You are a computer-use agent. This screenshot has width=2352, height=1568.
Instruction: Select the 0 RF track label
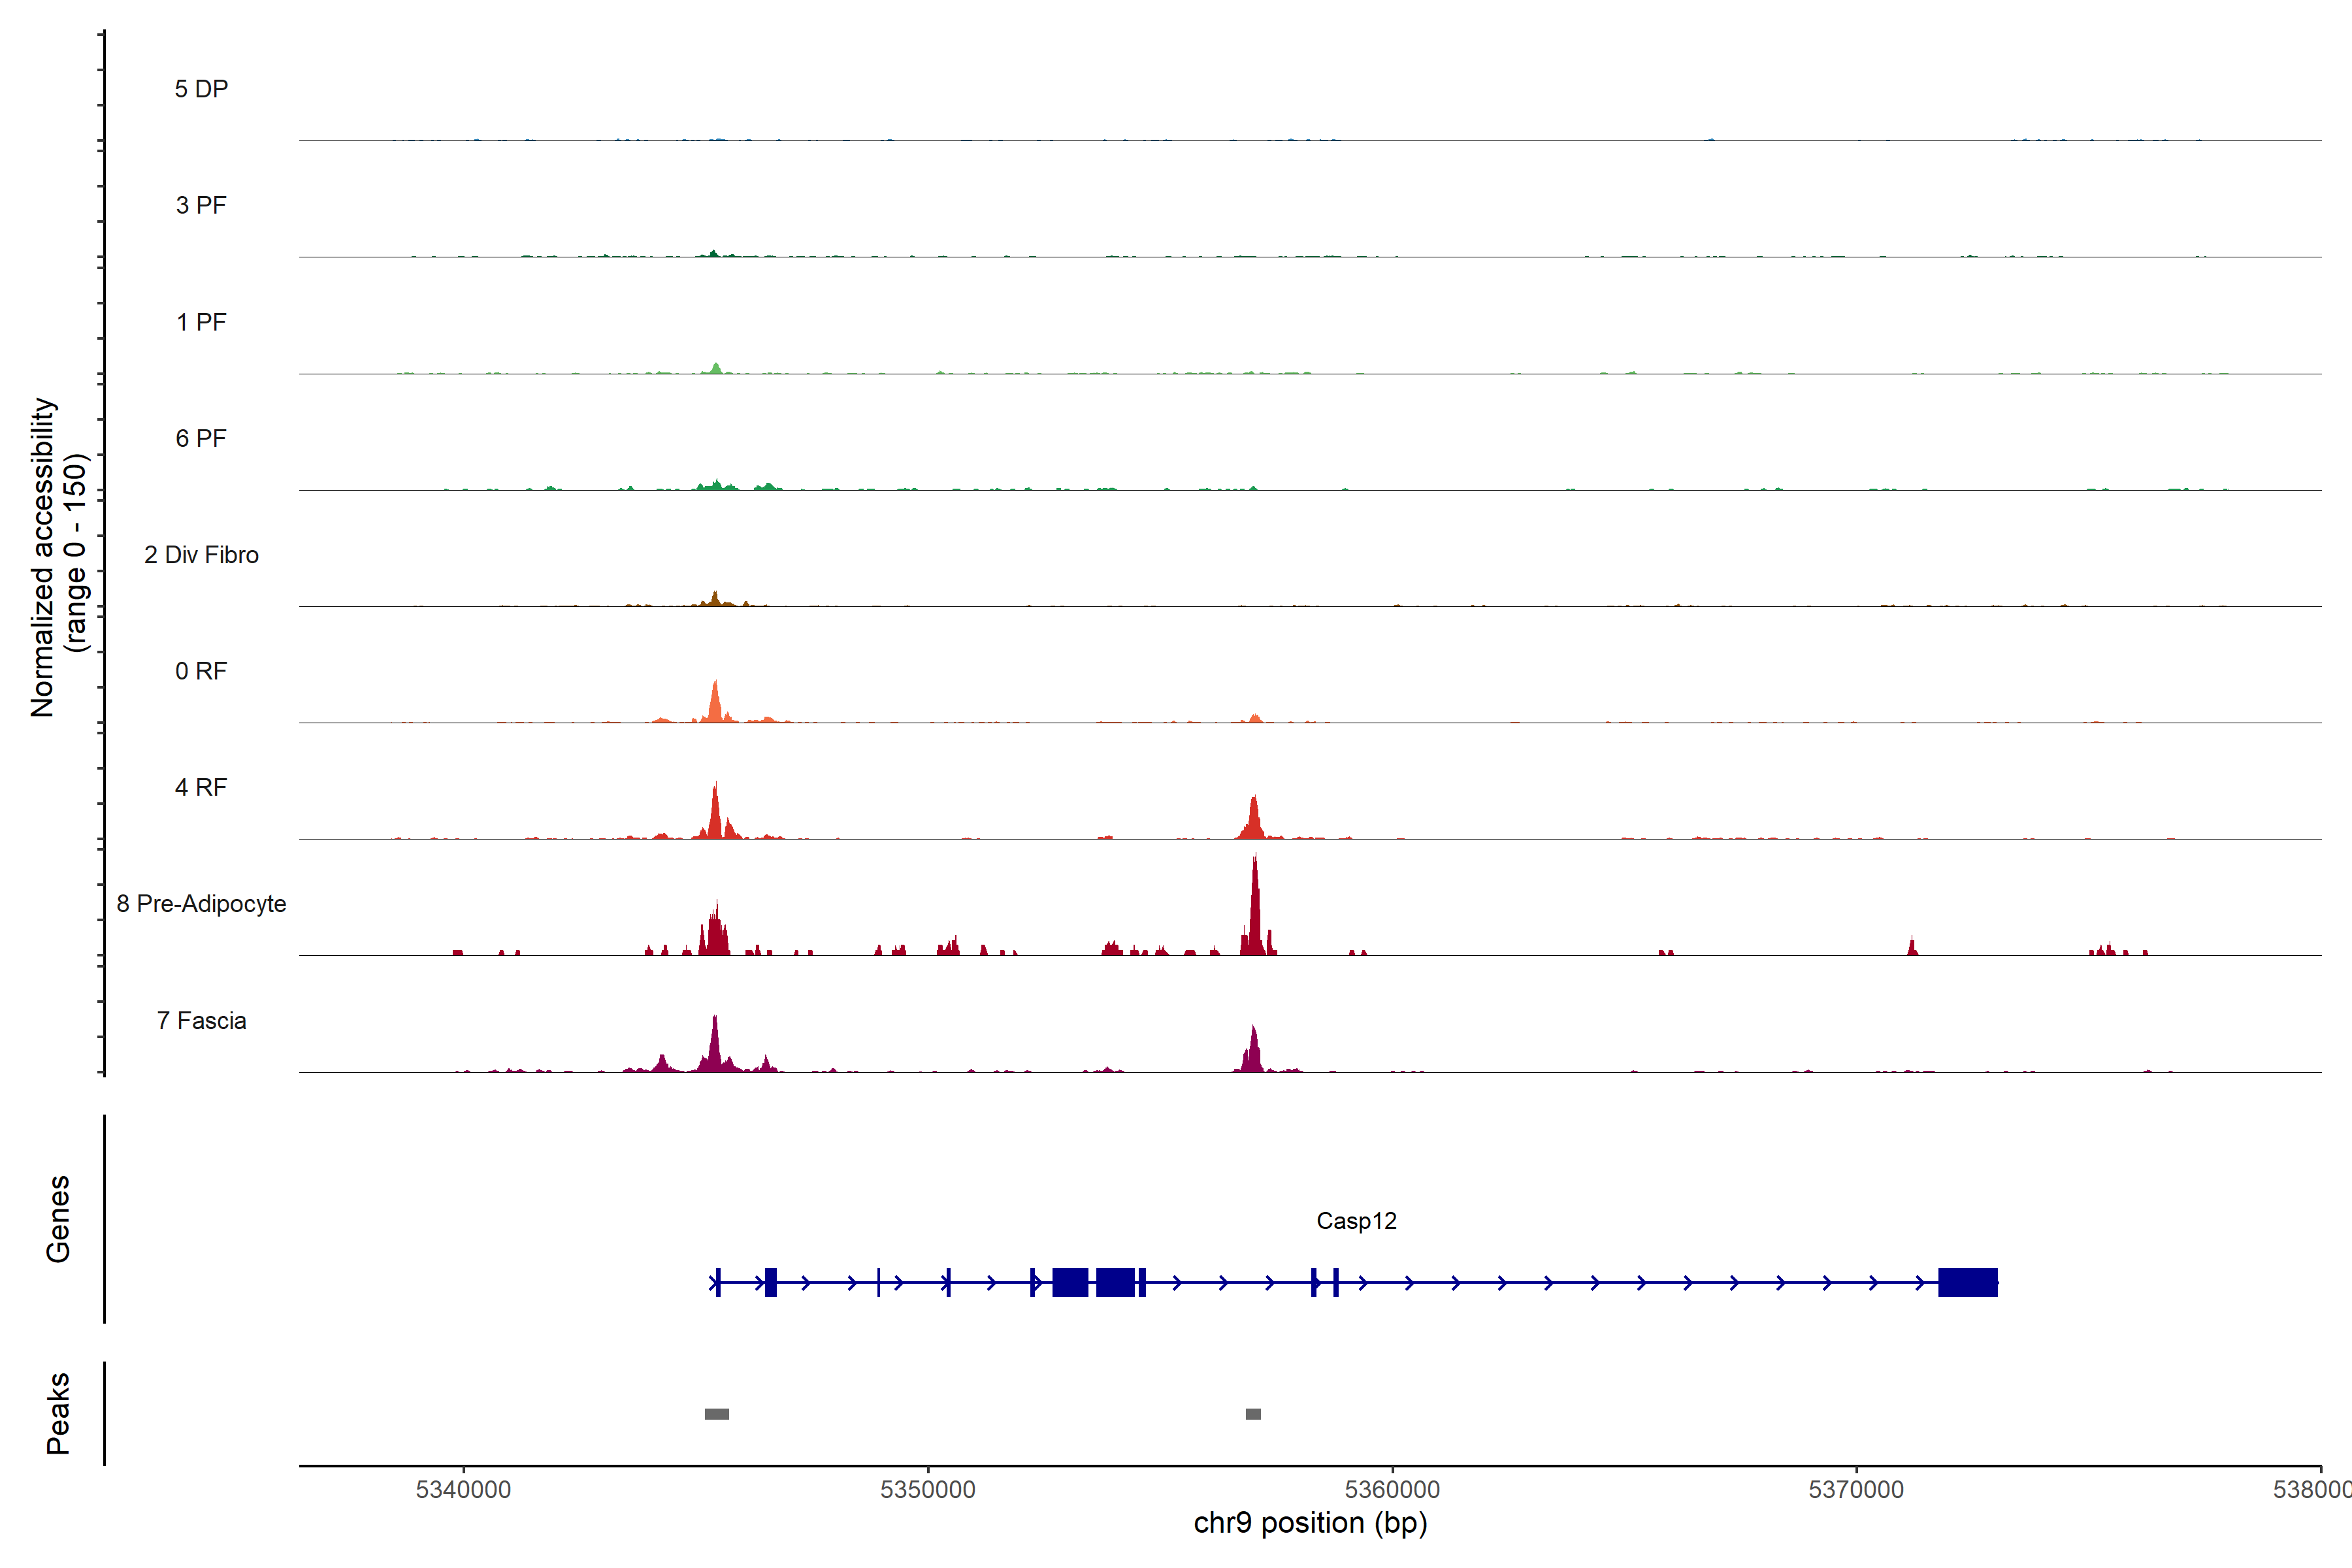201,671
